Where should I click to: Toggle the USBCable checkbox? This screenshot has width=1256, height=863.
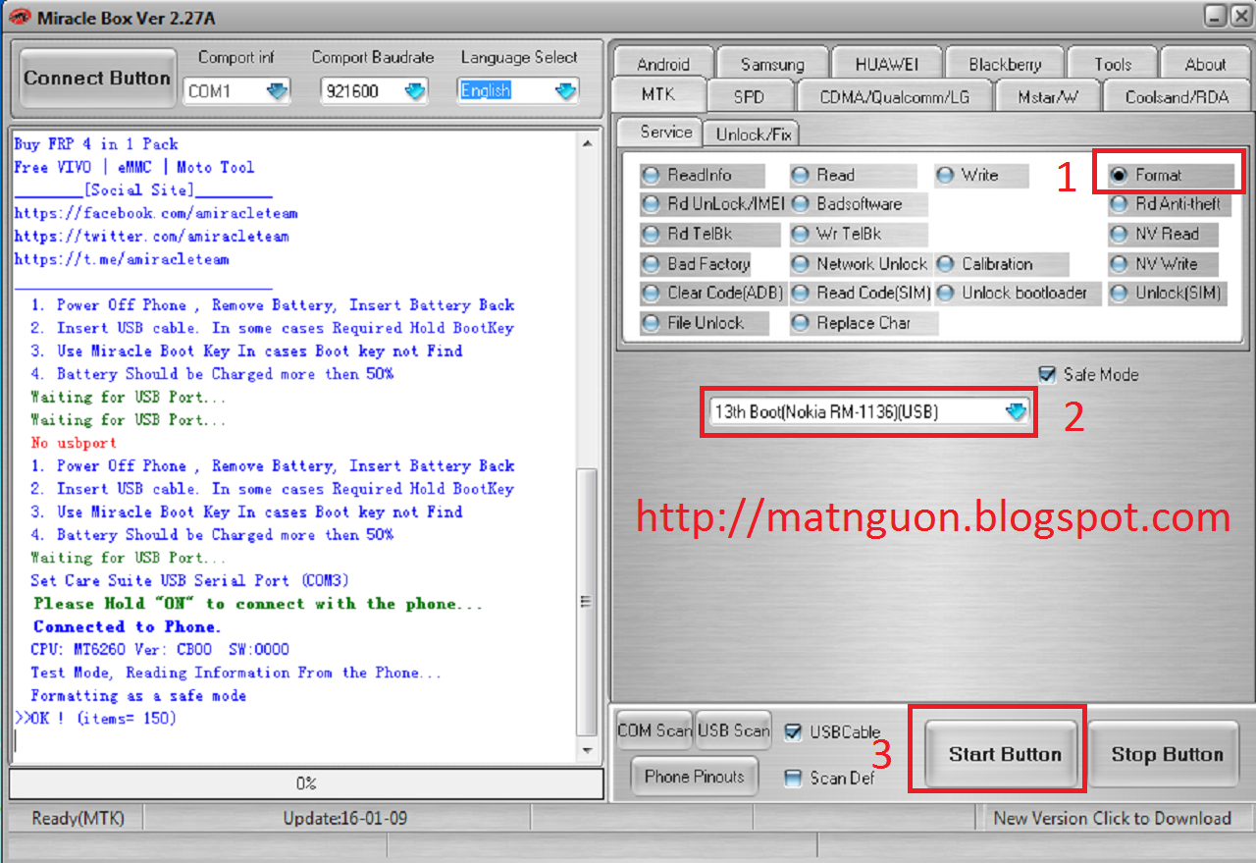coord(795,731)
